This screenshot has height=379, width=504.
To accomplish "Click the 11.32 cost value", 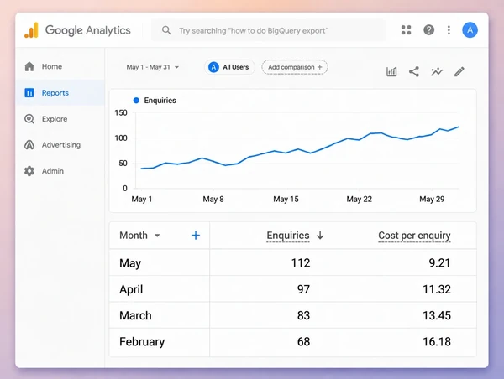I will 437,289.
